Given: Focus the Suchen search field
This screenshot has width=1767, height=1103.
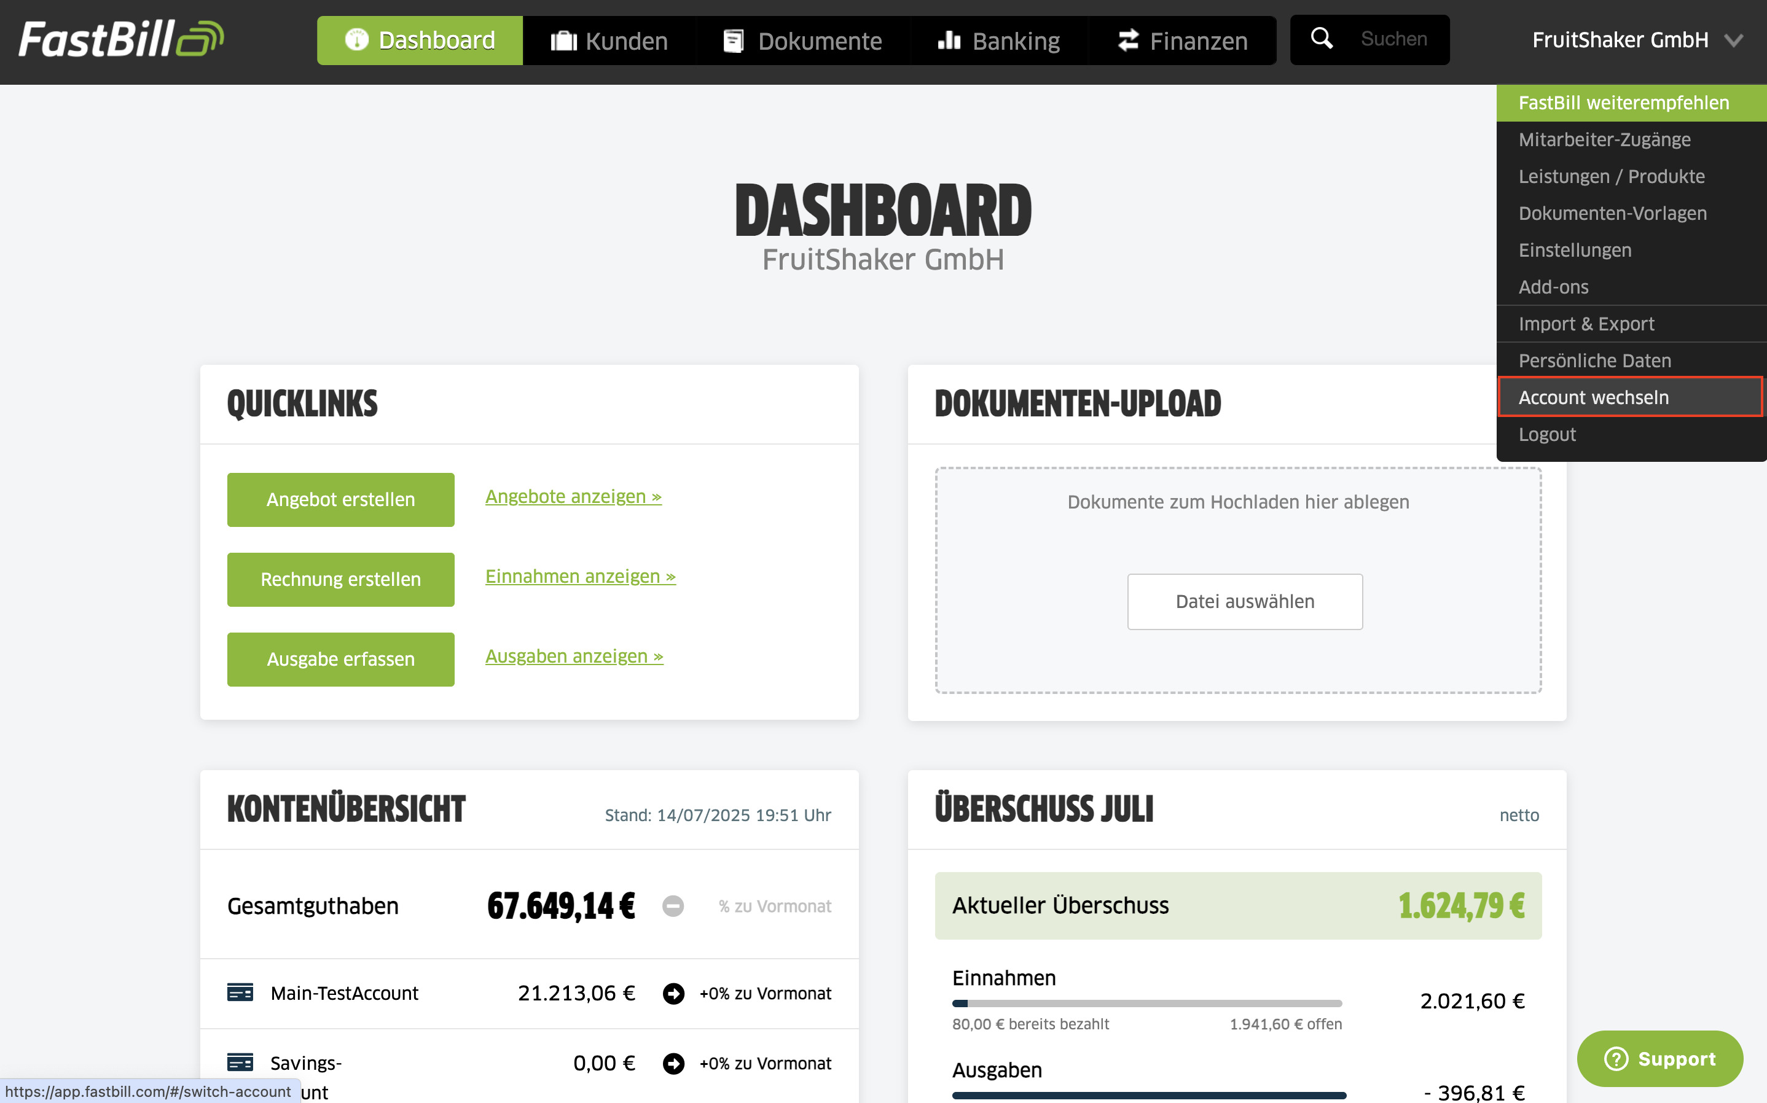Looking at the screenshot, I should pos(1393,39).
